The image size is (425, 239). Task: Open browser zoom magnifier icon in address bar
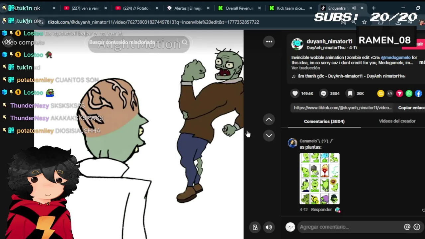coord(354,22)
